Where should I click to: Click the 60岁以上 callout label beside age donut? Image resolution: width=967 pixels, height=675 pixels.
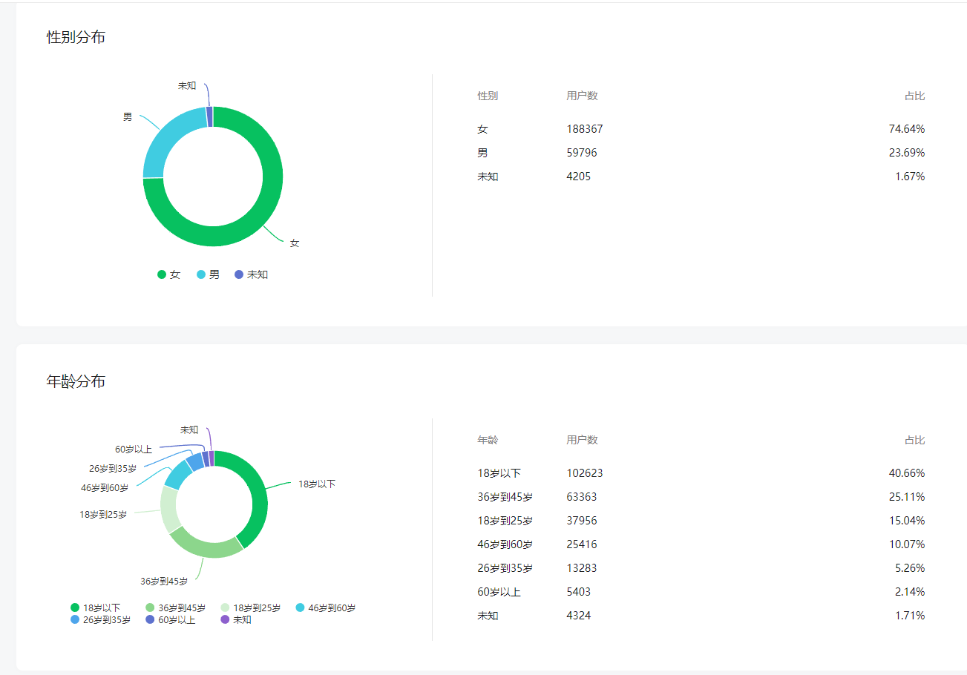point(134,450)
